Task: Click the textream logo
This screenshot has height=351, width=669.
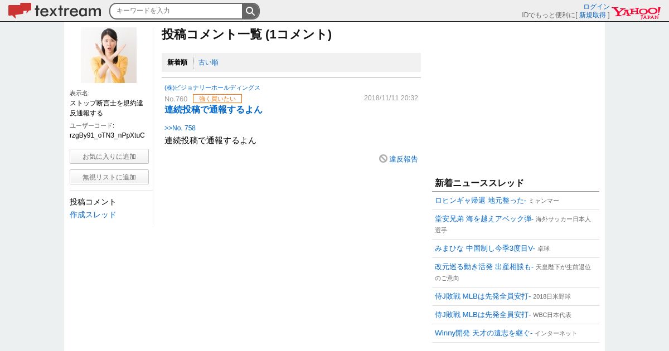Action: (x=55, y=11)
